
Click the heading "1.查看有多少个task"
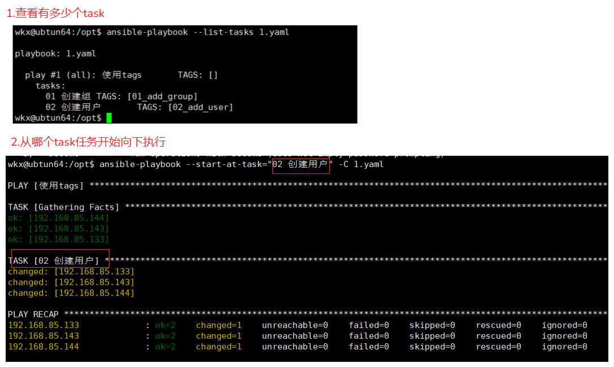click(x=55, y=14)
